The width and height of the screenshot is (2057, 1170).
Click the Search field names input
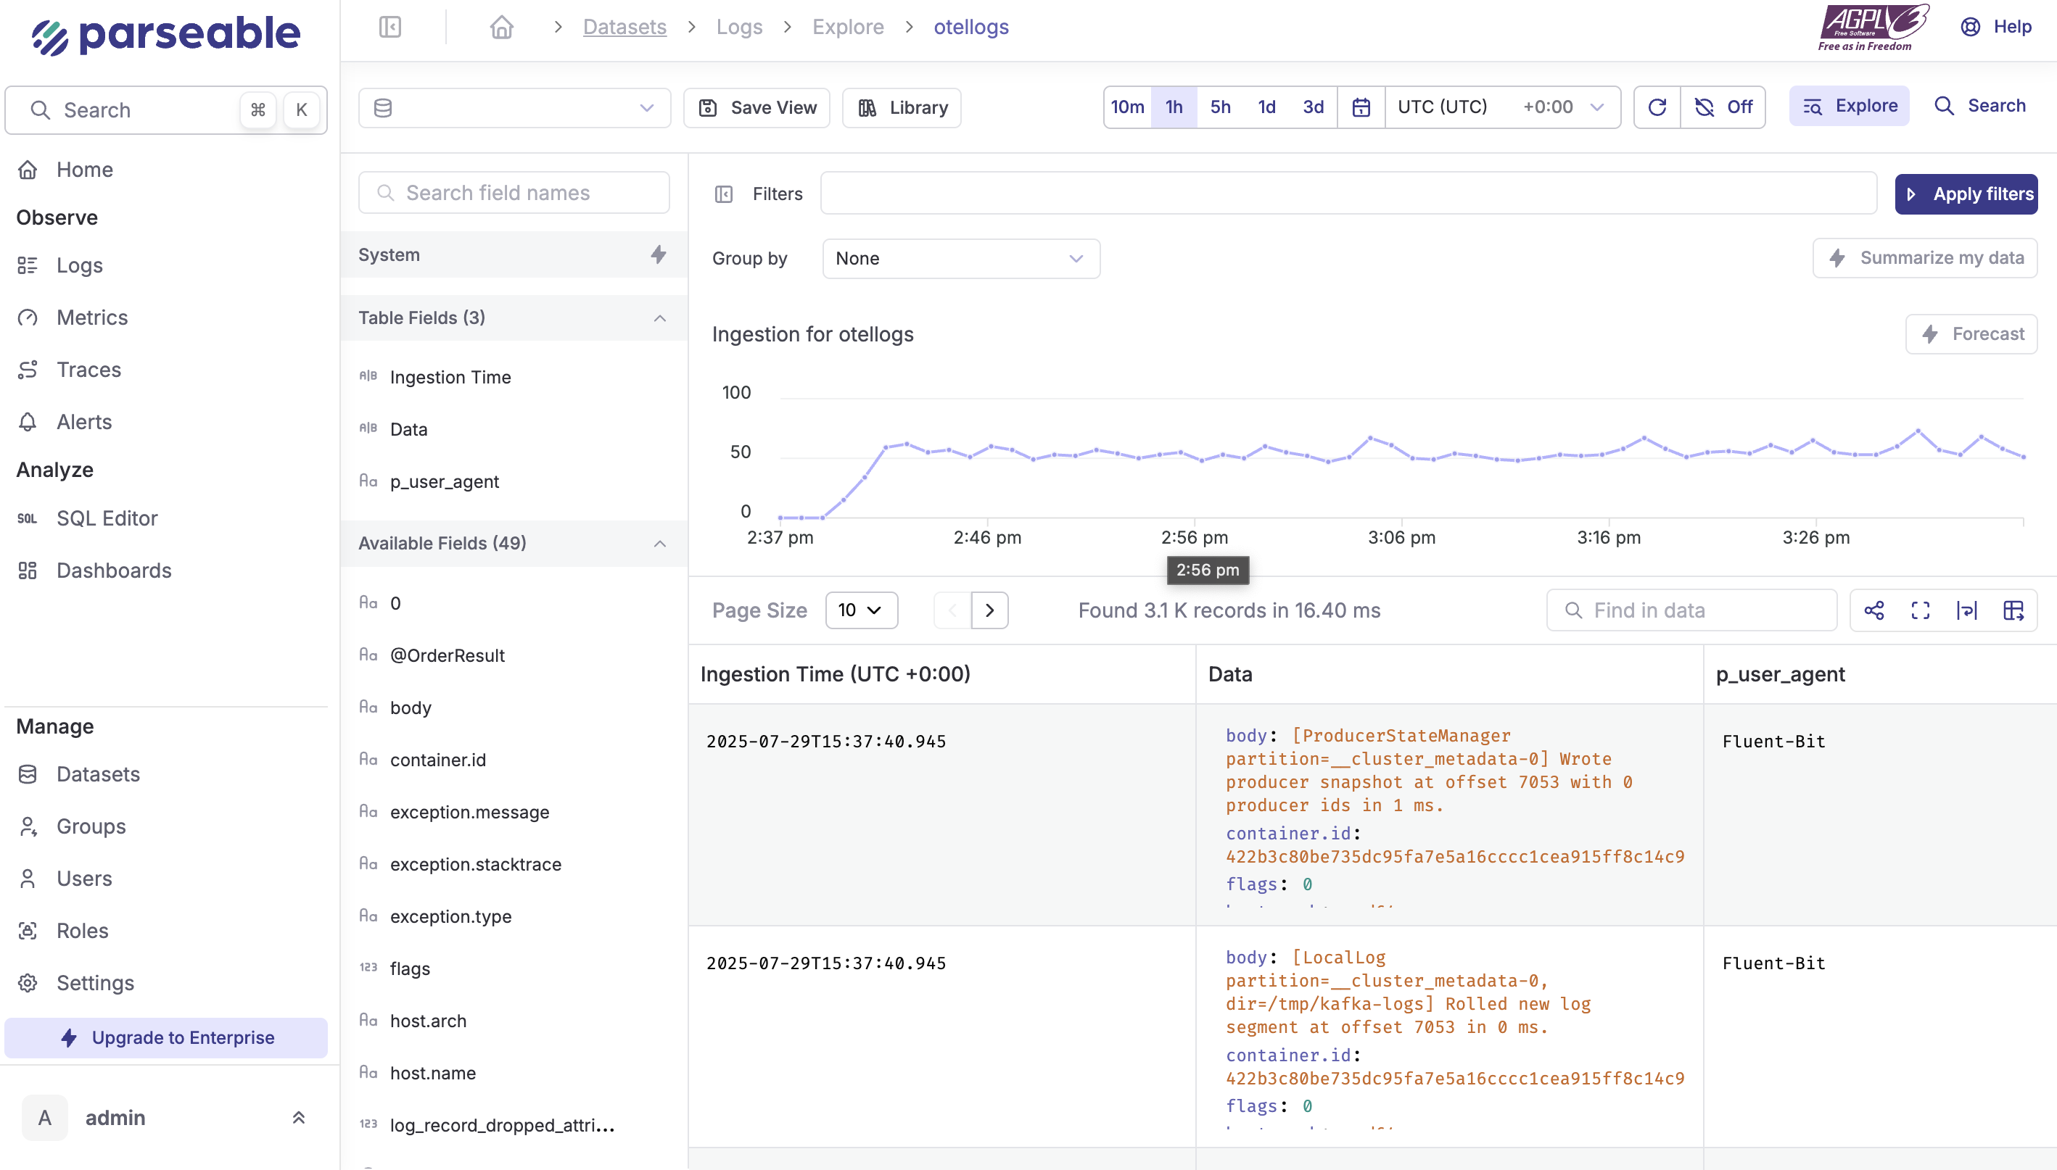click(514, 193)
